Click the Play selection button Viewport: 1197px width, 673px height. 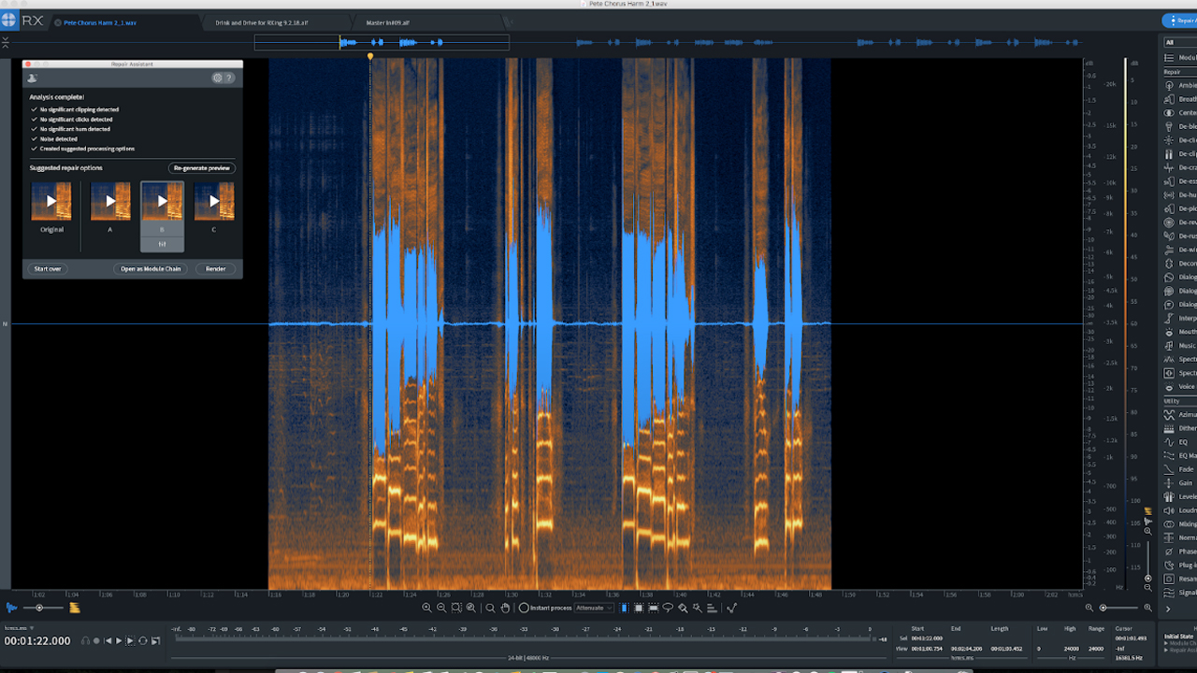tap(130, 640)
